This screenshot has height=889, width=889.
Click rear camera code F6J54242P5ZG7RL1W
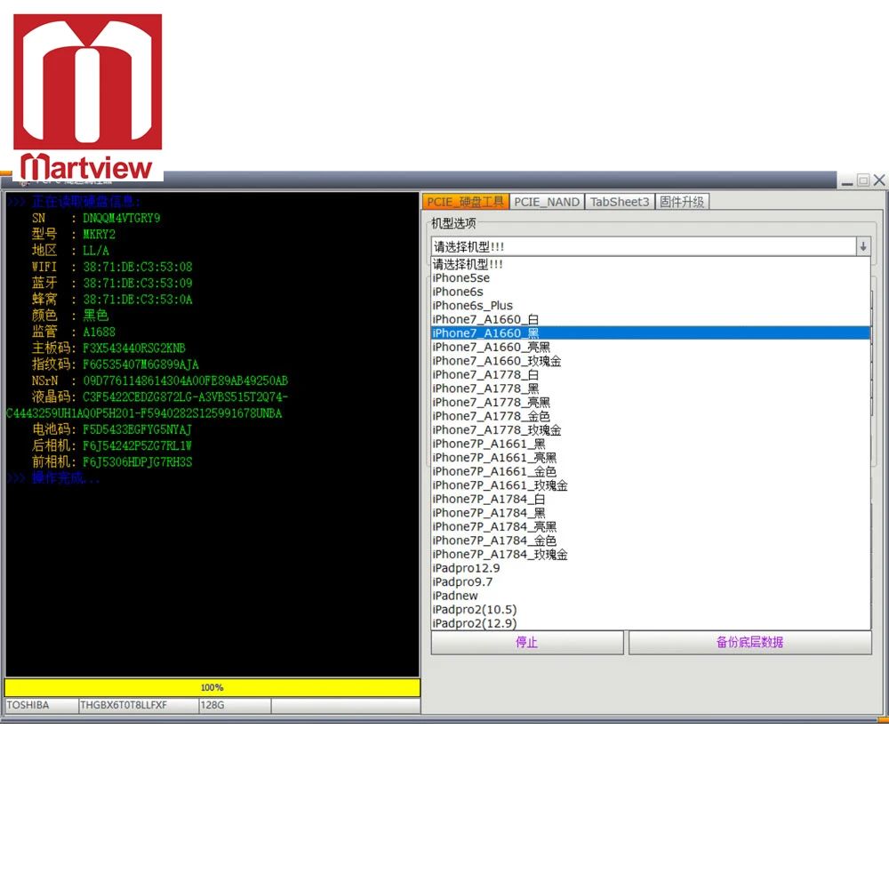point(137,446)
